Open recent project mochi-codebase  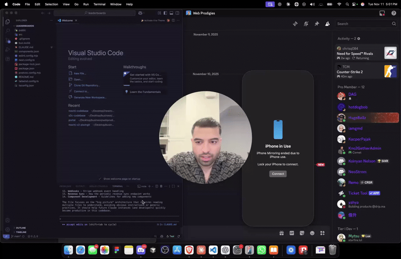tap(78, 111)
